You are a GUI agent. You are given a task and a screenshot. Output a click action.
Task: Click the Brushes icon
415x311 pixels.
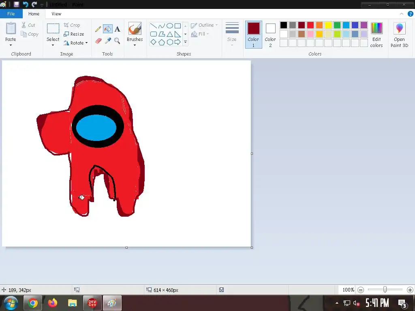(135, 29)
